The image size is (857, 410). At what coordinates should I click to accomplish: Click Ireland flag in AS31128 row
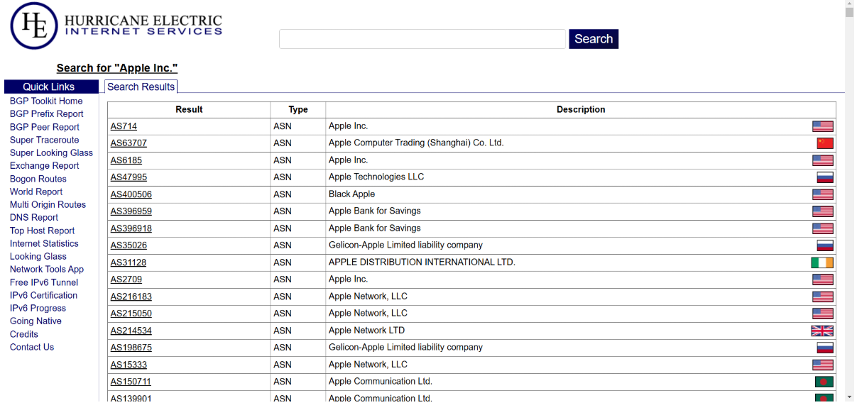(822, 262)
